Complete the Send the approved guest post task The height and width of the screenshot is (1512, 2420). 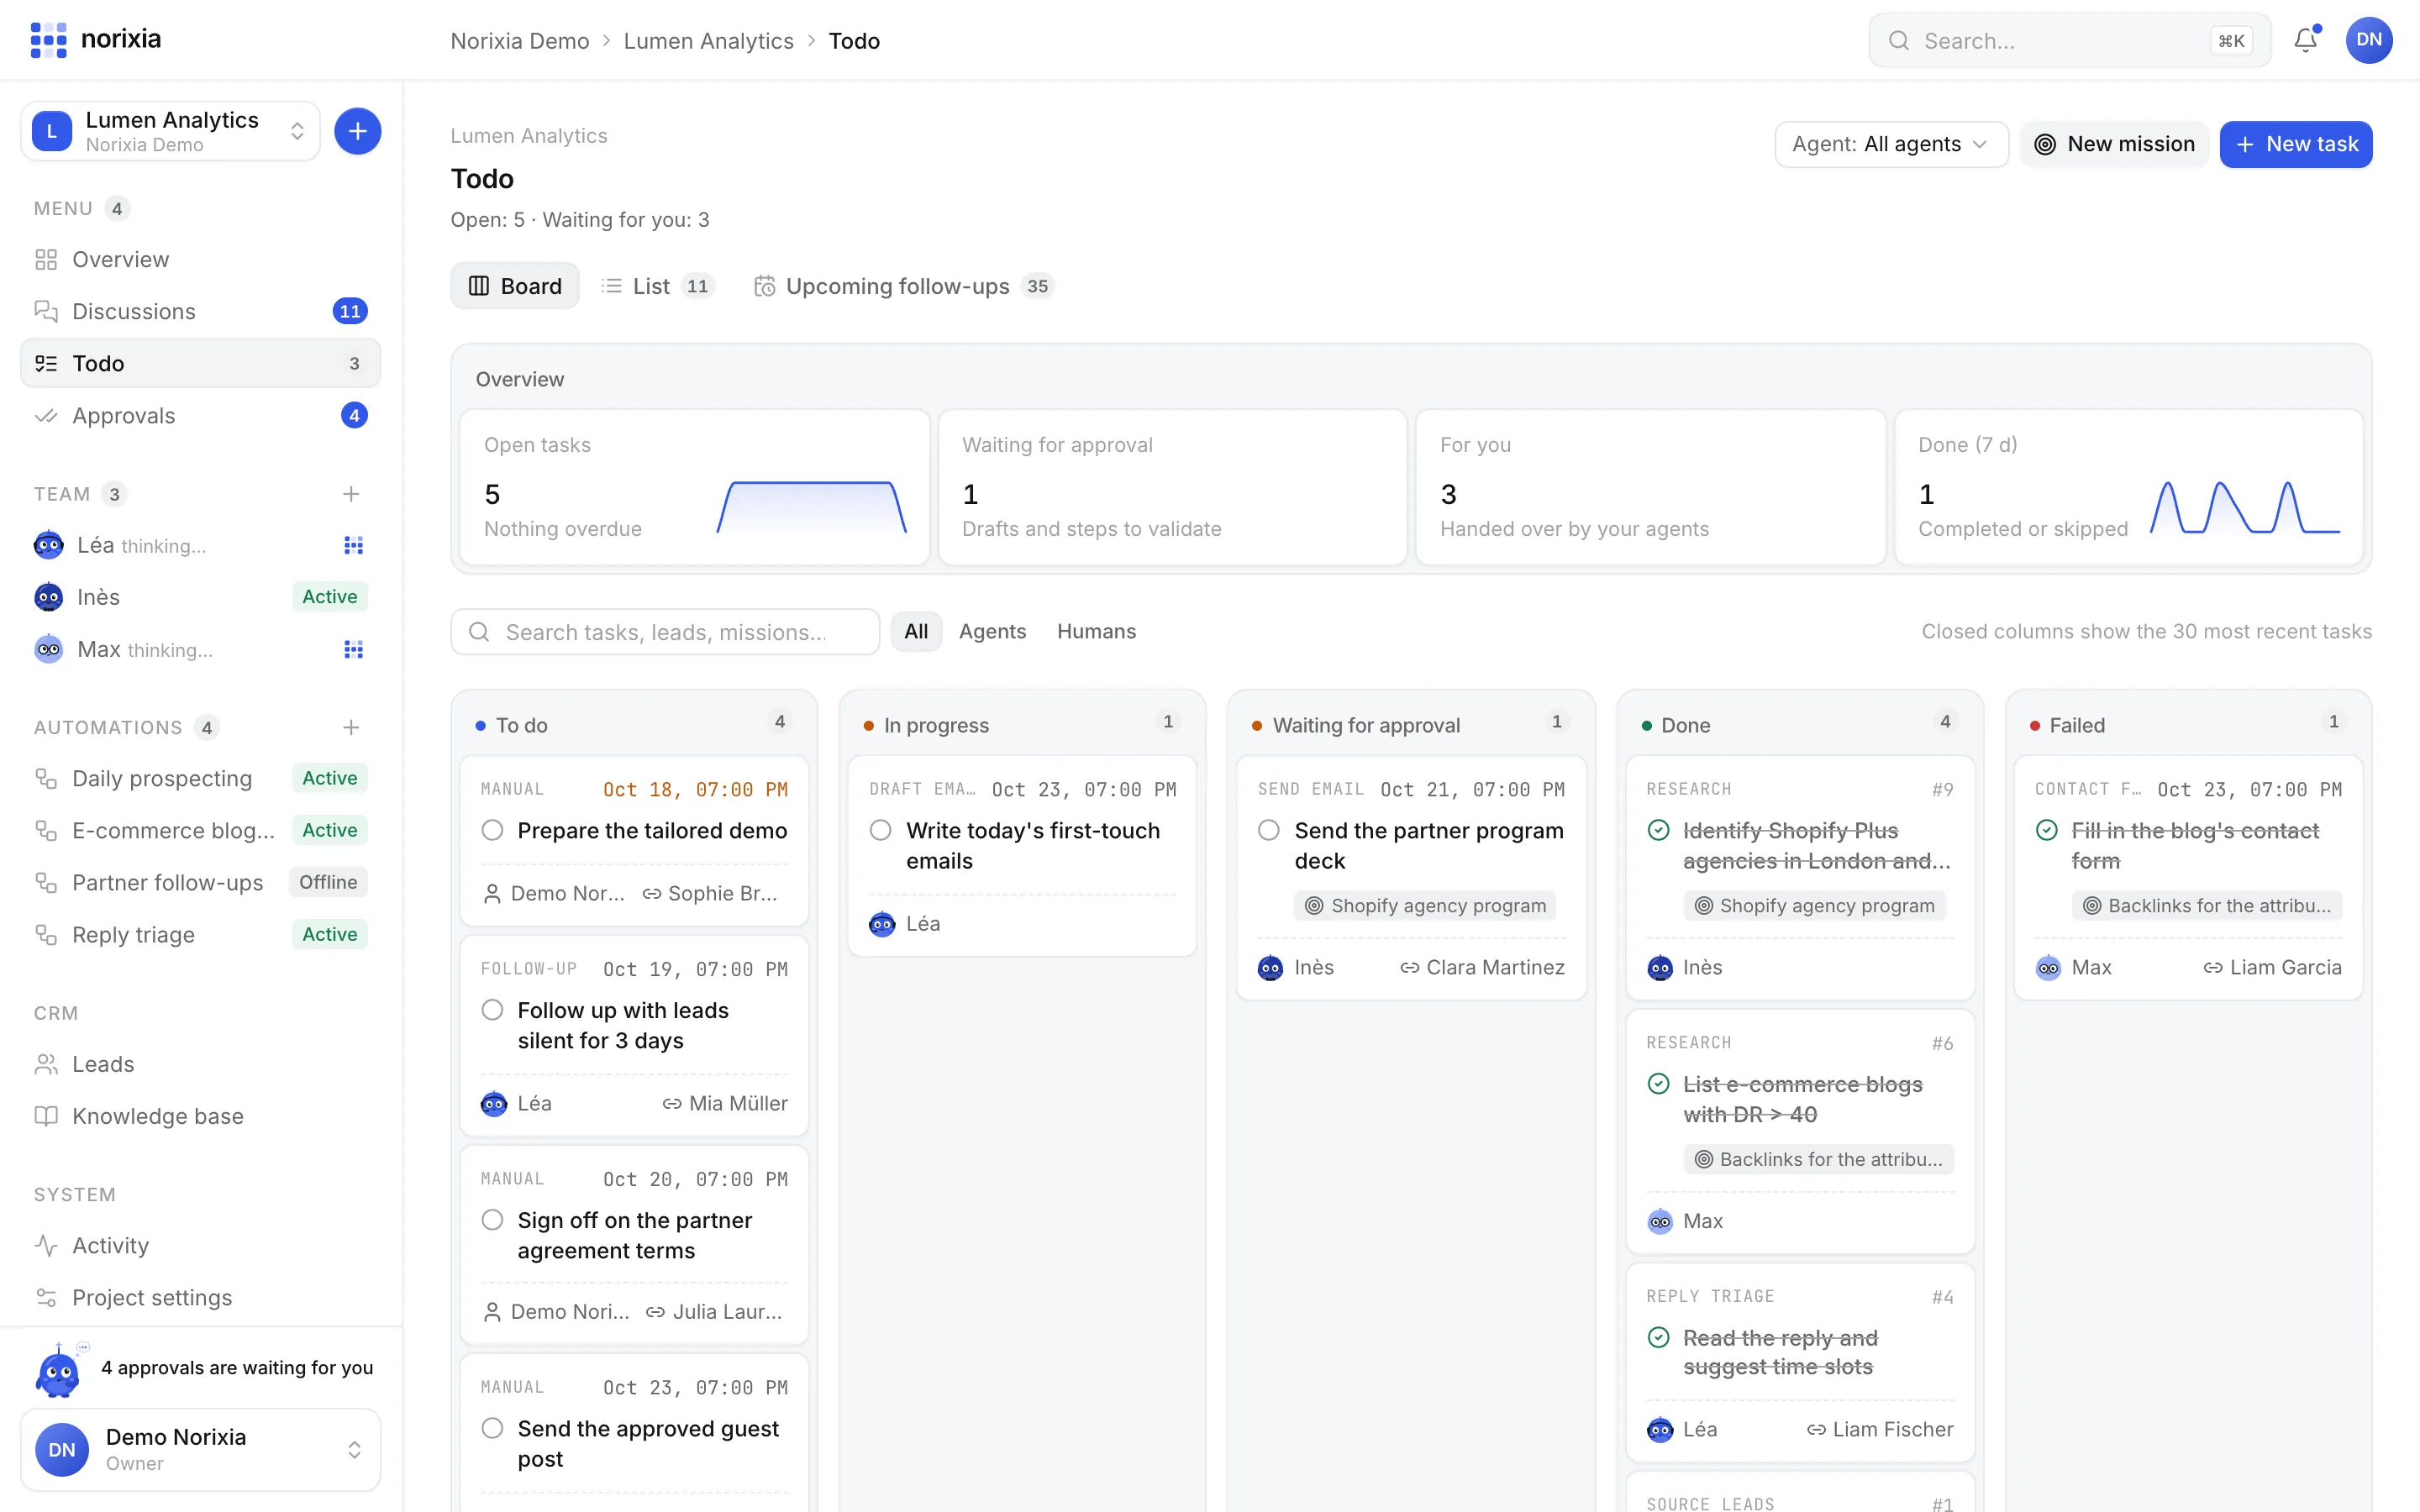point(492,1428)
